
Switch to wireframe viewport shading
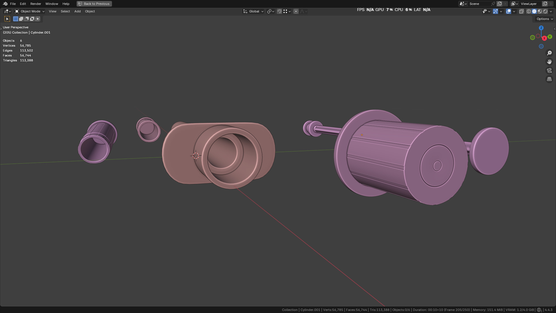coord(529,11)
